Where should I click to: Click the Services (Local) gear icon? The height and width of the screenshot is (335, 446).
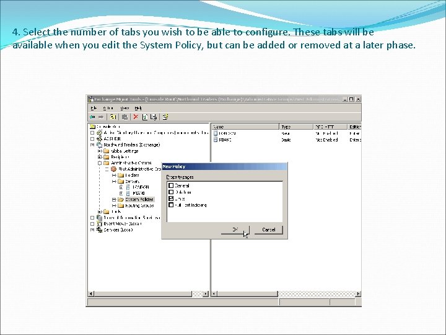point(99,230)
